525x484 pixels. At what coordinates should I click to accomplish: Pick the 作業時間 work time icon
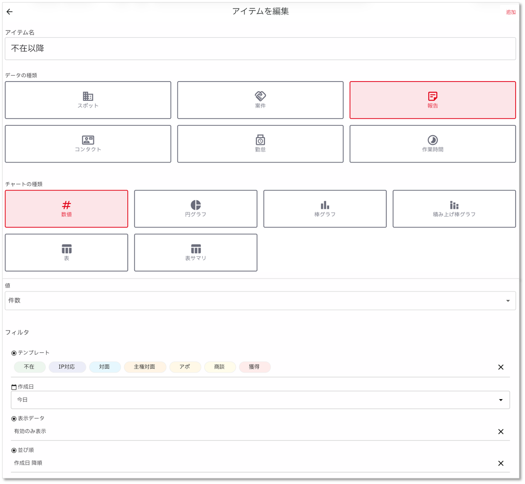point(432,140)
